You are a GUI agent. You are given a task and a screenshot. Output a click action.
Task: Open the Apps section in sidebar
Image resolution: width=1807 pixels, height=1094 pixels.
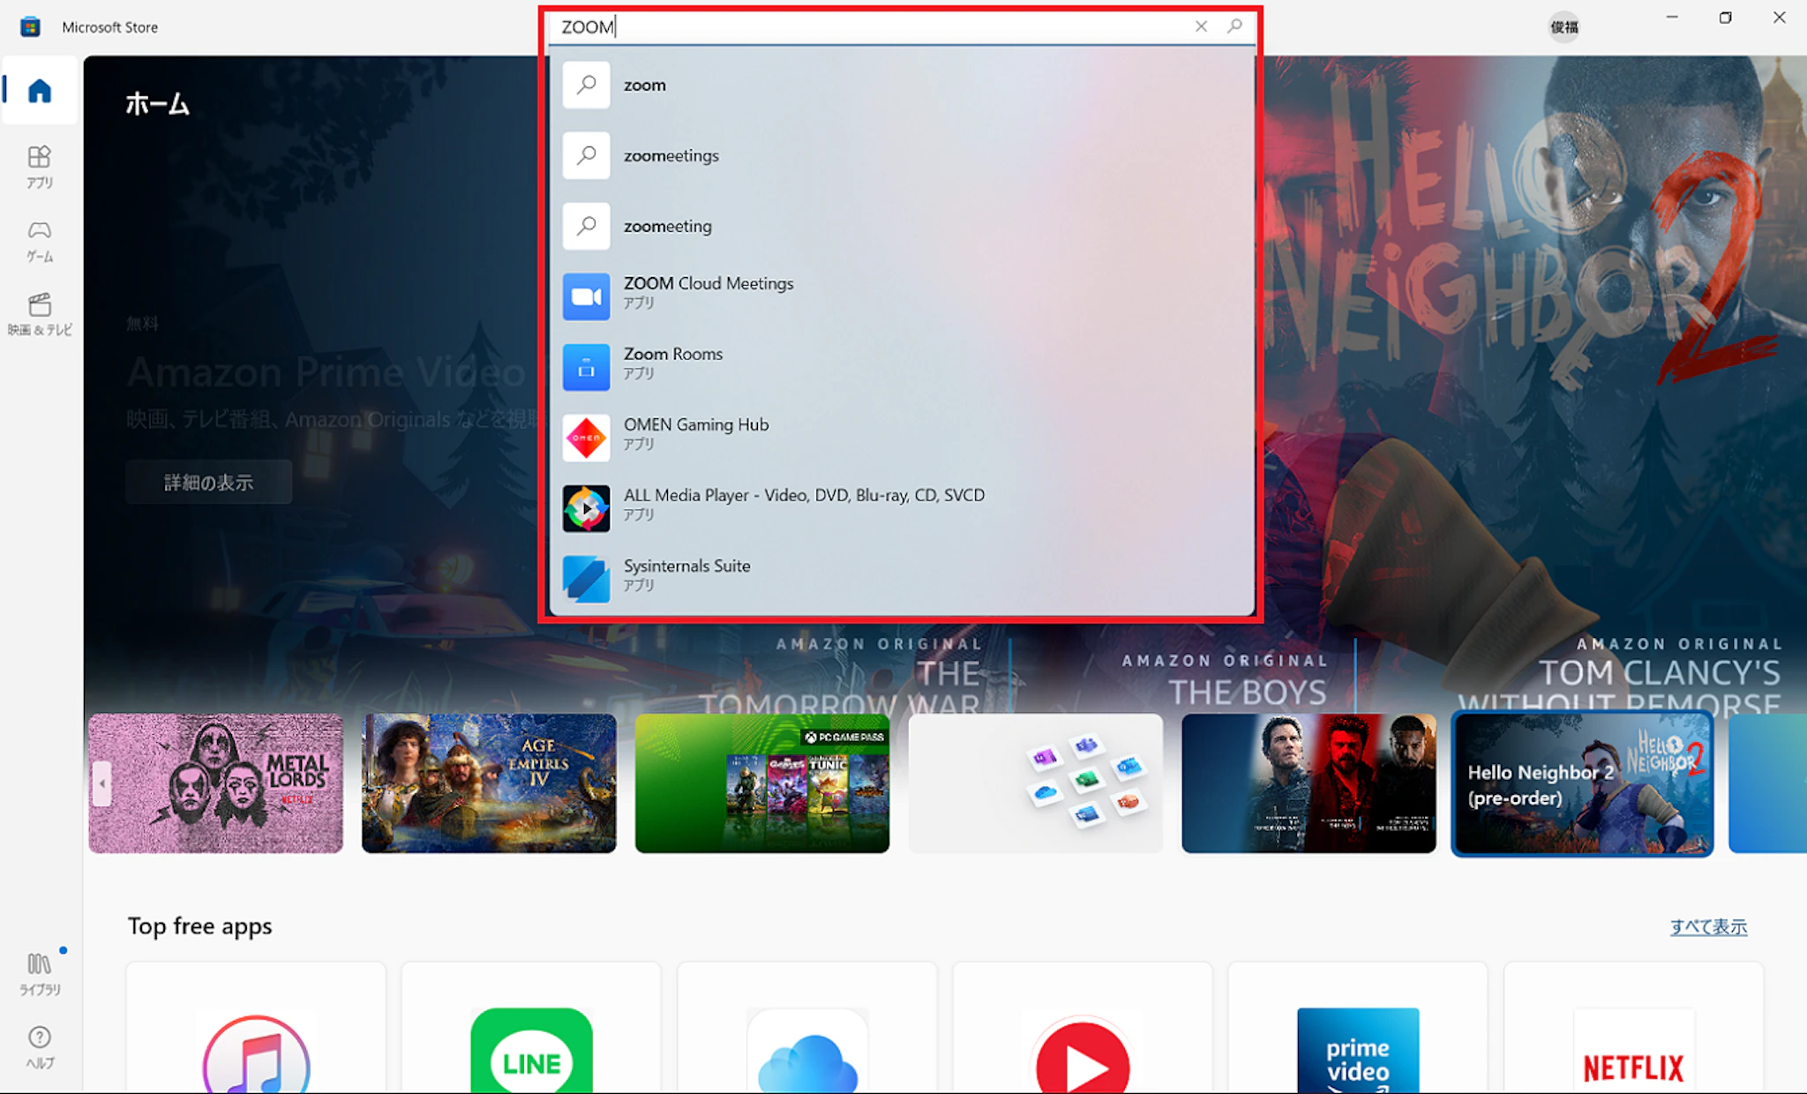(40, 166)
